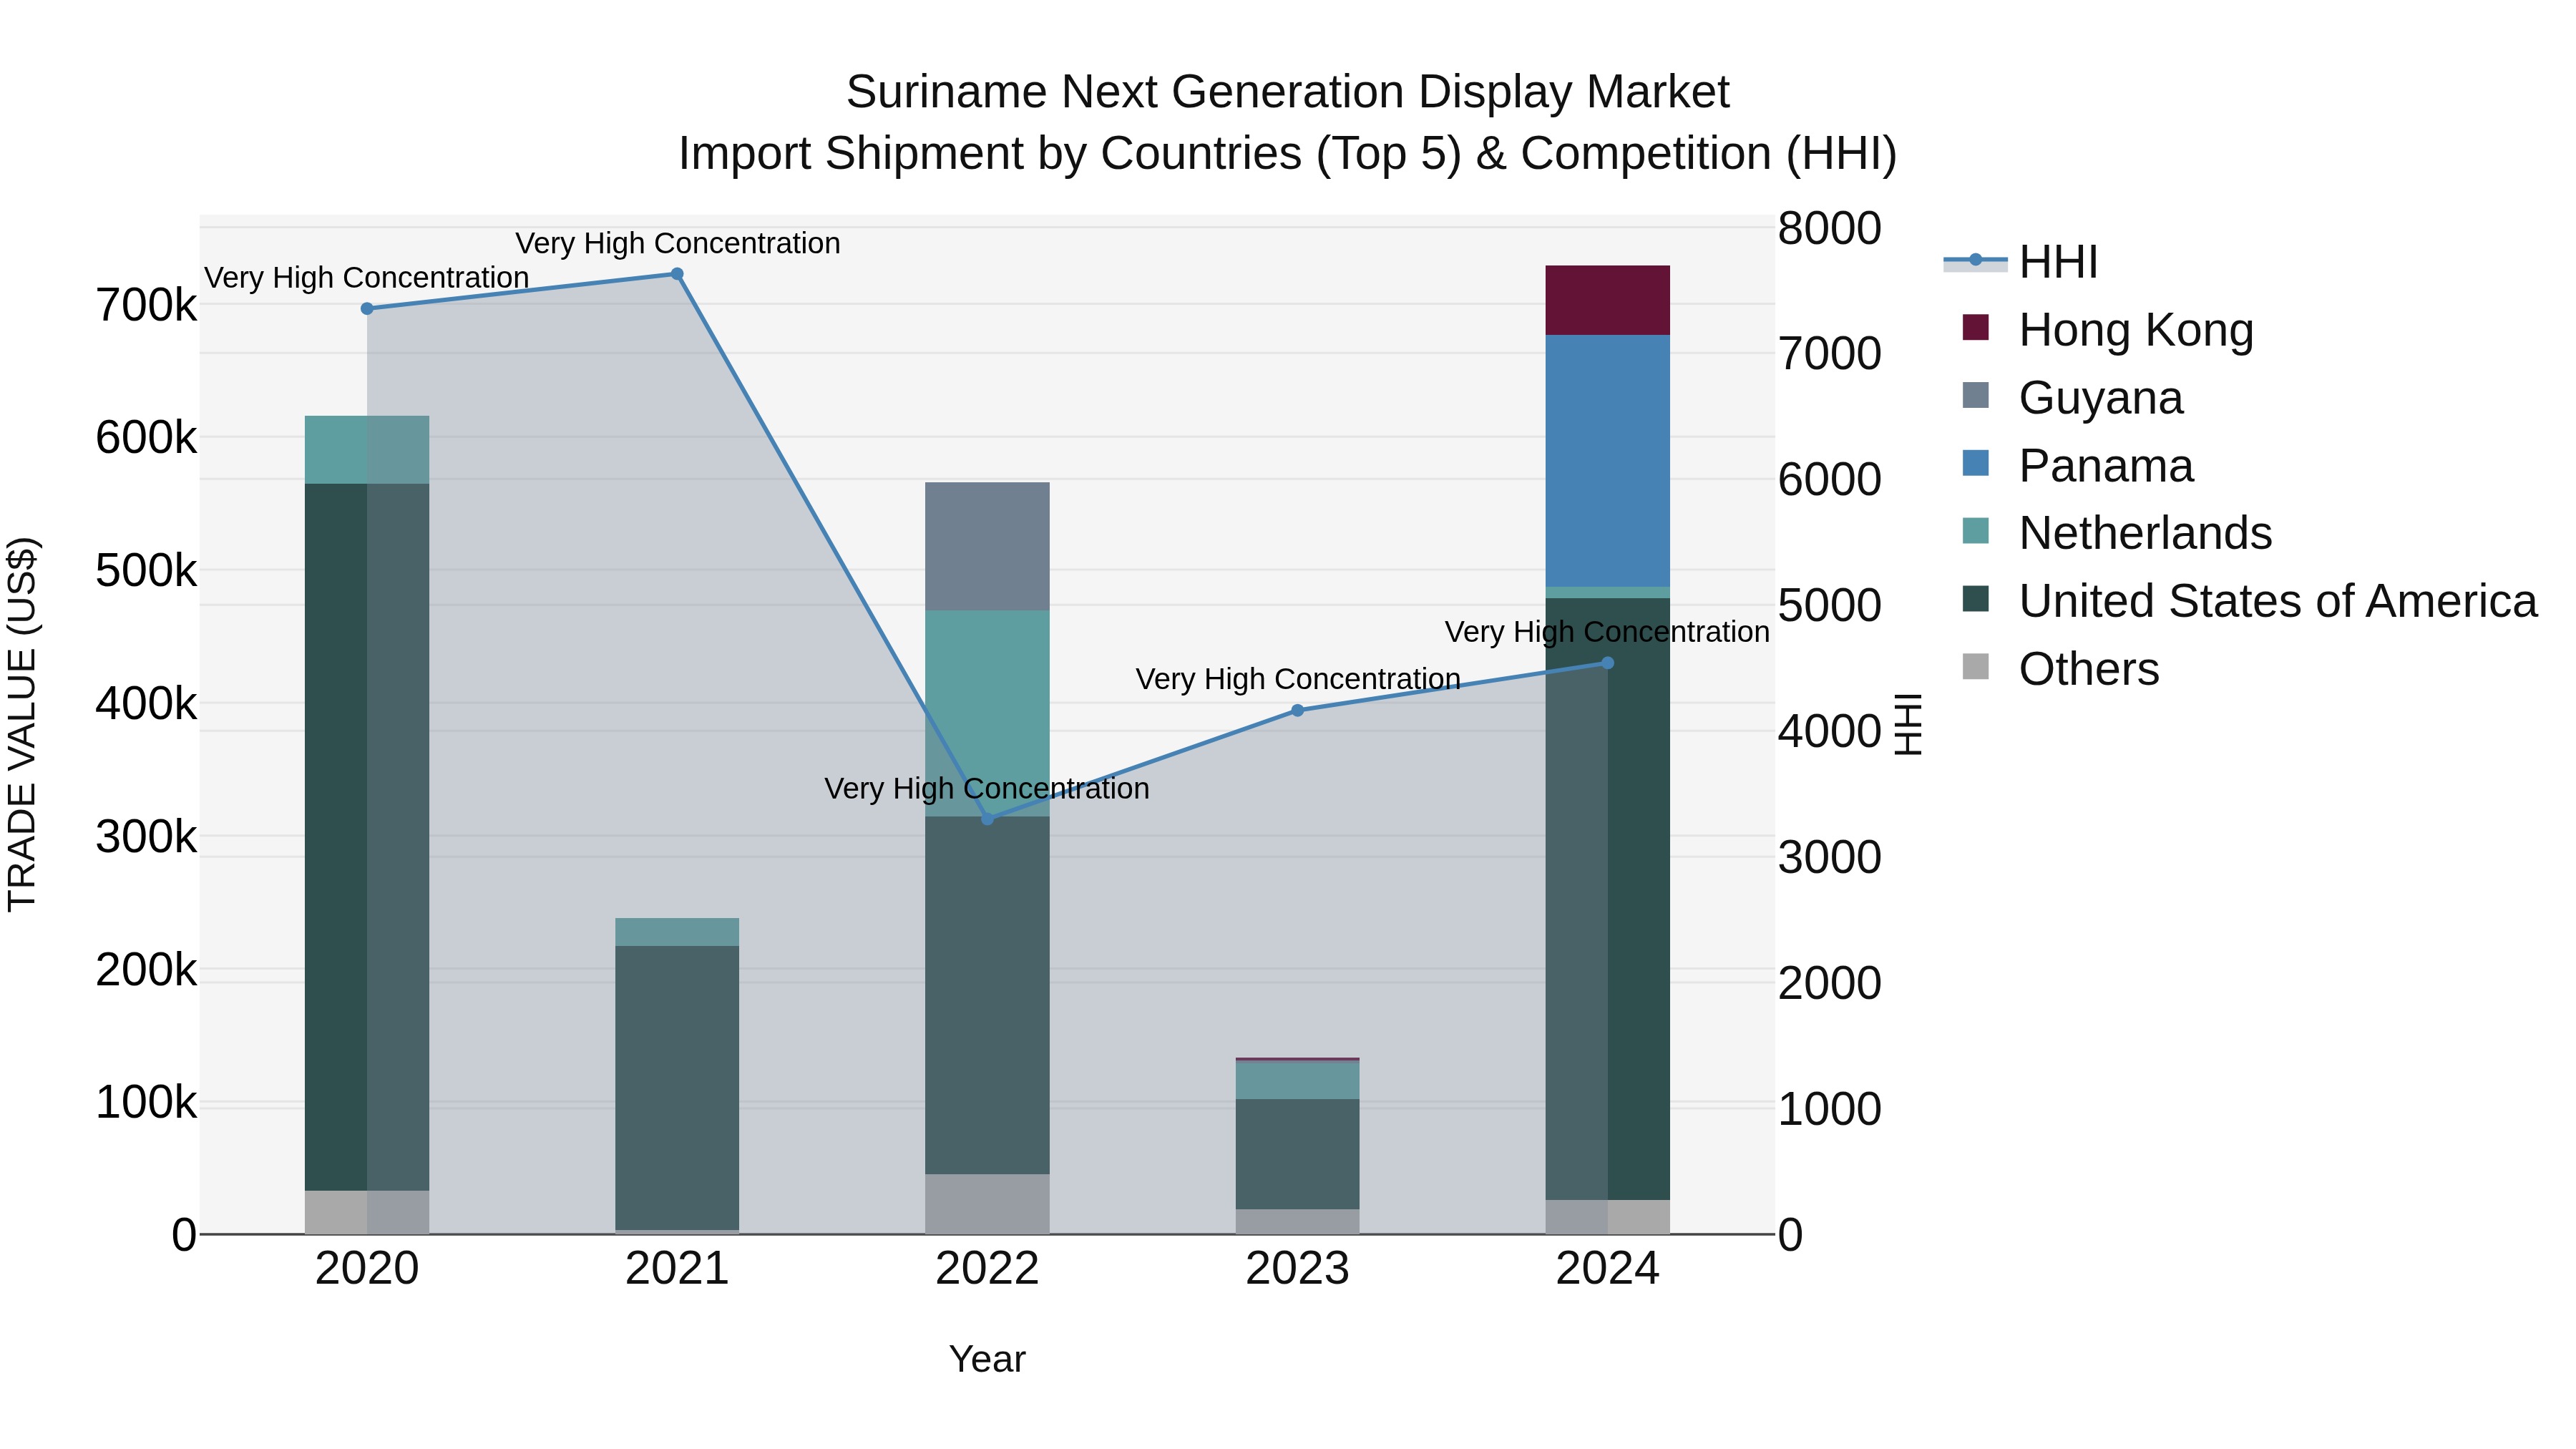Click the TRADE VALUE (US$) axis title
The height and width of the screenshot is (1449, 2576).
click(x=22, y=724)
